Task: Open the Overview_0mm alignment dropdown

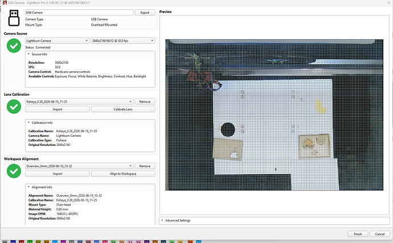Action: pos(79,166)
